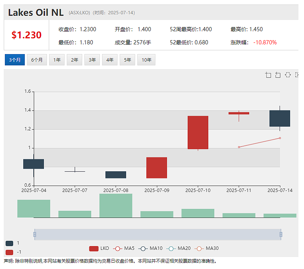This screenshot has height=269, width=304.
Task: Click the red $1.230 price
Action: tap(26, 35)
